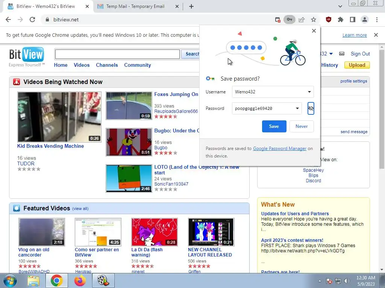This screenshot has width=385, height=288.
Task: Open Kid Breaks Vending Machine thumbnail
Action: coord(59,117)
